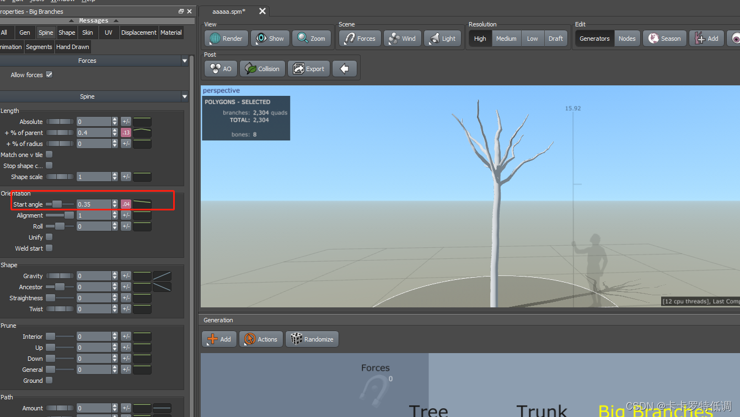Select Generators edit mode

coord(594,39)
